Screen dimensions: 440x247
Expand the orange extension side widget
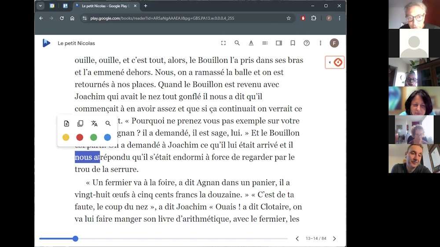(x=335, y=62)
